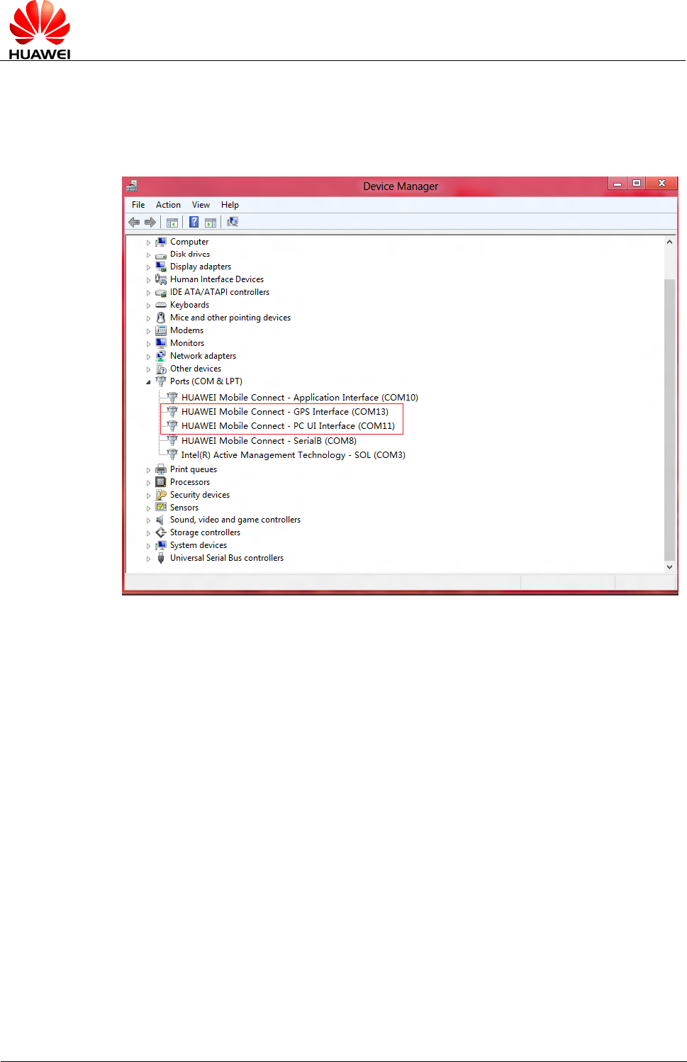
Task: Click the System devices category icon
Action: click(x=161, y=545)
